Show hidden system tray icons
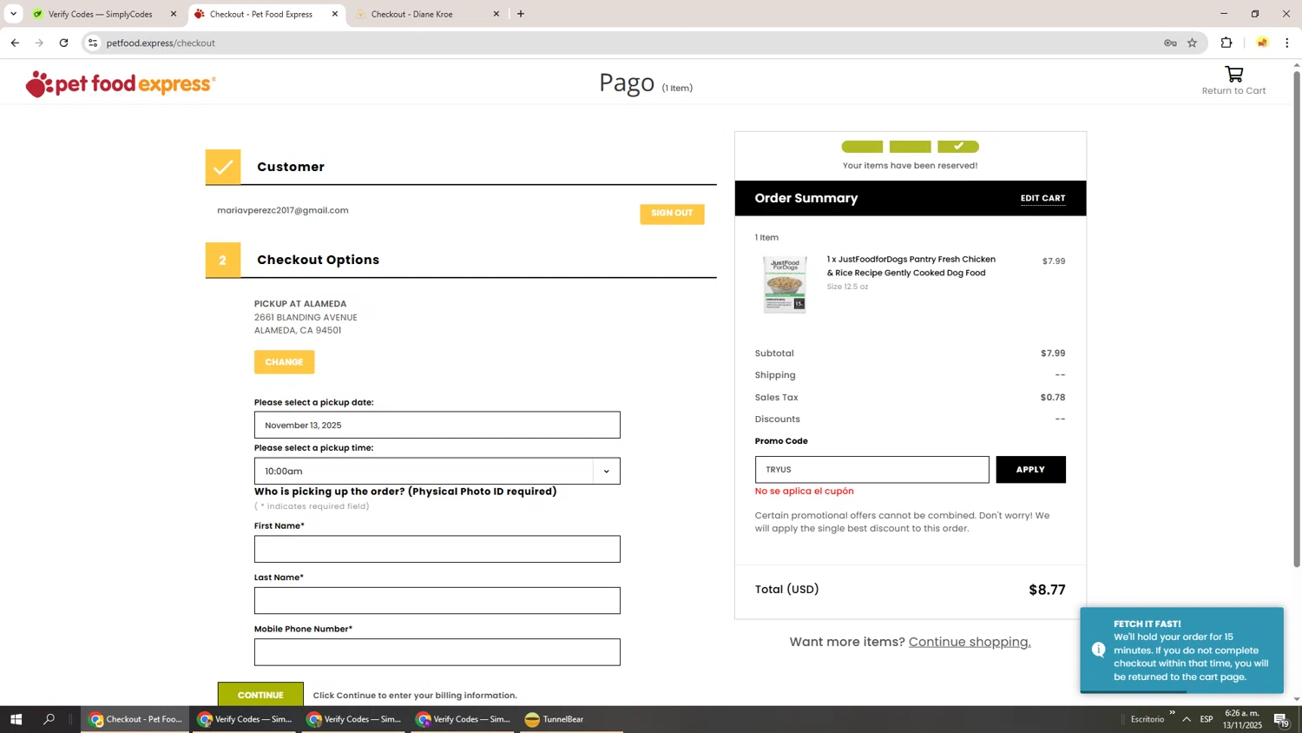1302x733 pixels. pyautogui.click(x=1187, y=719)
